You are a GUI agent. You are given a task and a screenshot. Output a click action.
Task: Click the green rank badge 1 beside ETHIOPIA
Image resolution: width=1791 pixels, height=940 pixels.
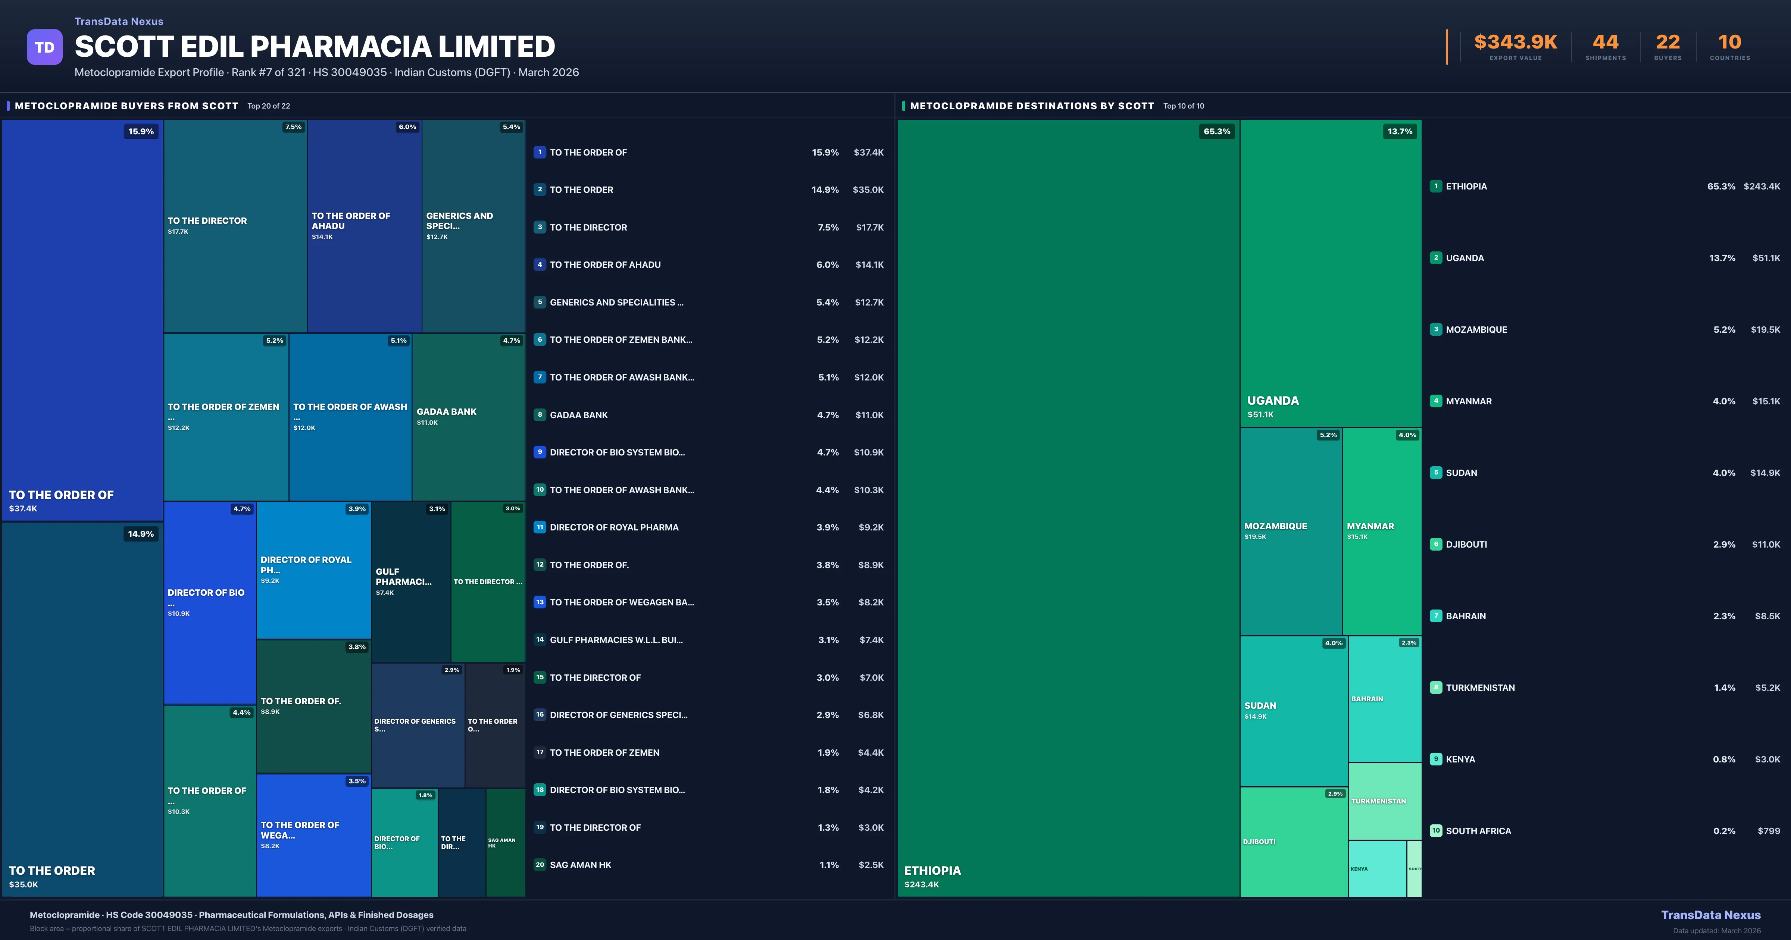coord(1437,187)
